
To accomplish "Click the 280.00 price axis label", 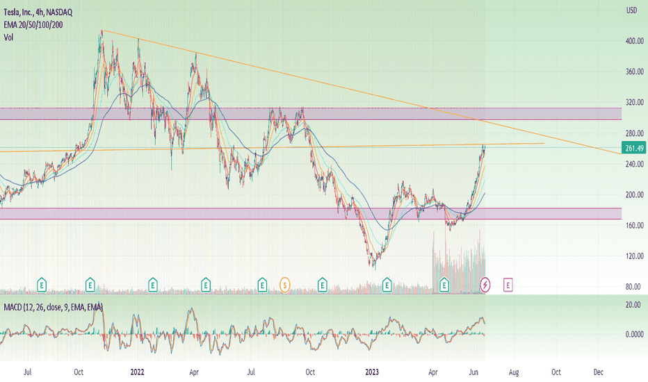I will [x=634, y=133].
